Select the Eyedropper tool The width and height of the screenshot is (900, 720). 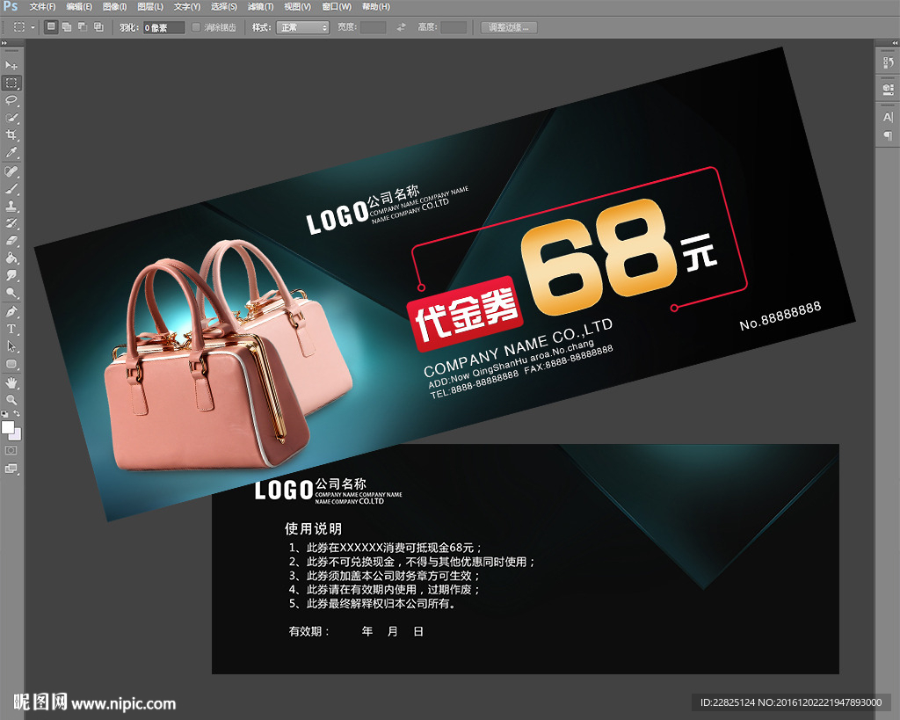click(x=11, y=153)
